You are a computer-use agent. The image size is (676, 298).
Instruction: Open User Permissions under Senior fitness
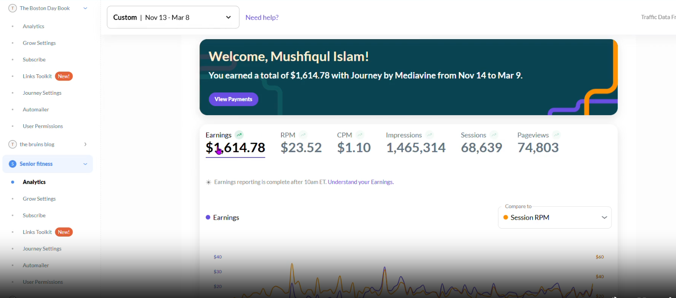coord(43,282)
